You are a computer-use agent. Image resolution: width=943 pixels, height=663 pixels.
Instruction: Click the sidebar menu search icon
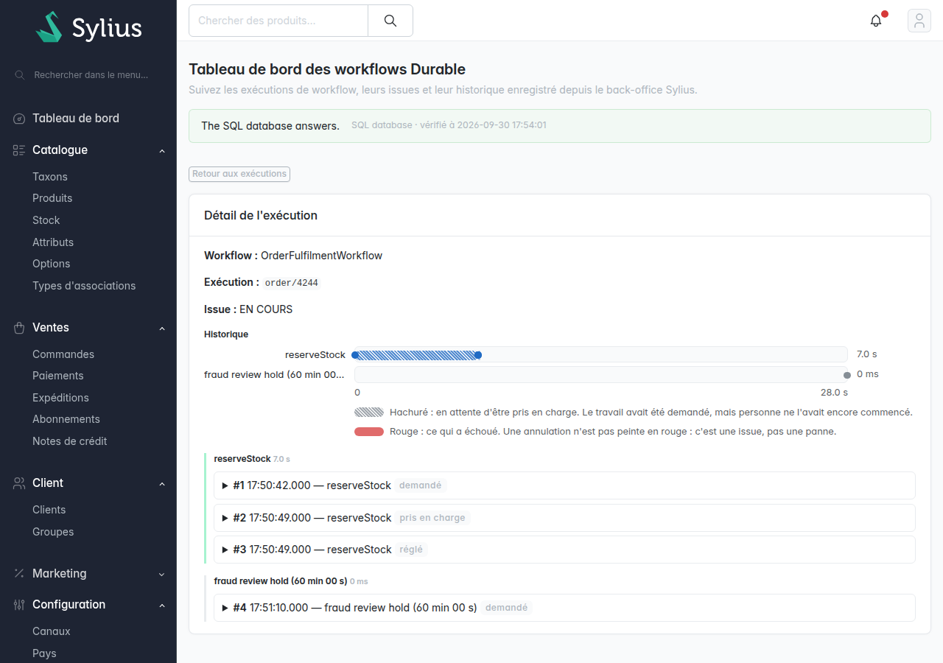click(20, 75)
